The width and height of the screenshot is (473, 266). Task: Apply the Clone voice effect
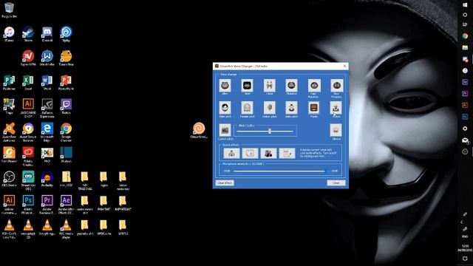pyautogui.click(x=269, y=86)
